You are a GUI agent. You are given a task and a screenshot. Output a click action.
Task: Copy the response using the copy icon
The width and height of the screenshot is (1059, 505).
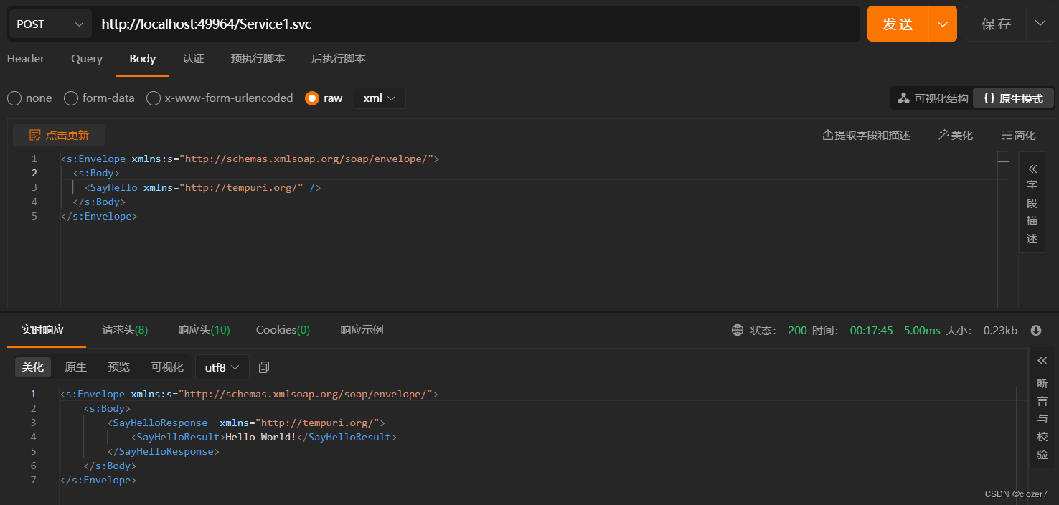coord(263,367)
